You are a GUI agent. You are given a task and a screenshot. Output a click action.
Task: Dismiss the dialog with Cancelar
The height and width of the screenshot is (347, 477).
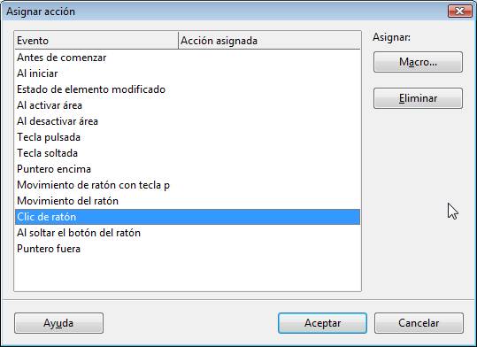coord(419,323)
